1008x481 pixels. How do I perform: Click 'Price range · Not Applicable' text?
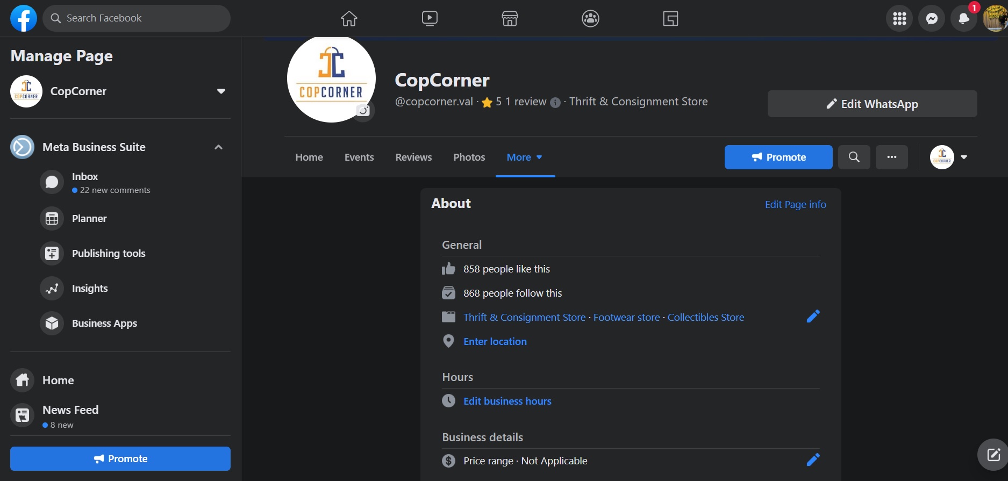click(525, 461)
